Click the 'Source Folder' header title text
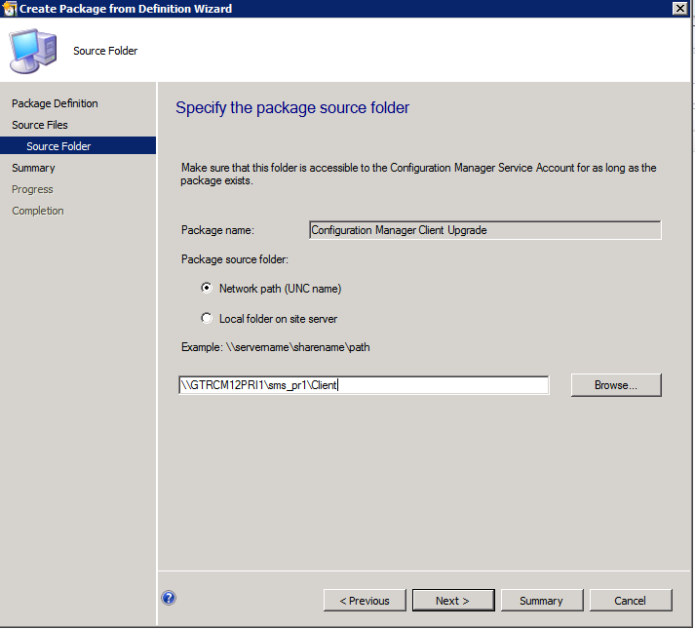 tap(105, 51)
